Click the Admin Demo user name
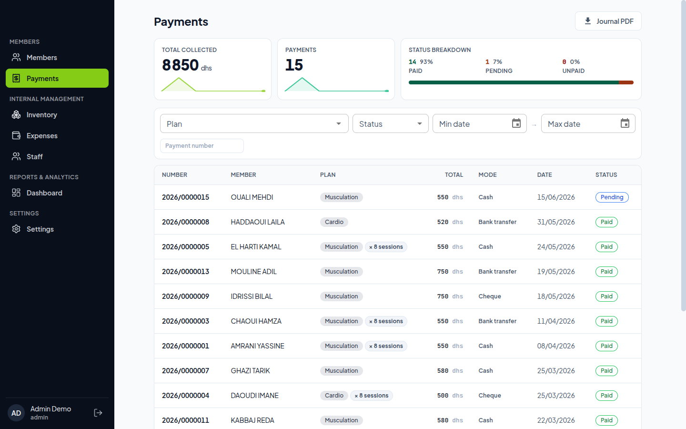Image resolution: width=686 pixels, height=429 pixels. (50, 409)
